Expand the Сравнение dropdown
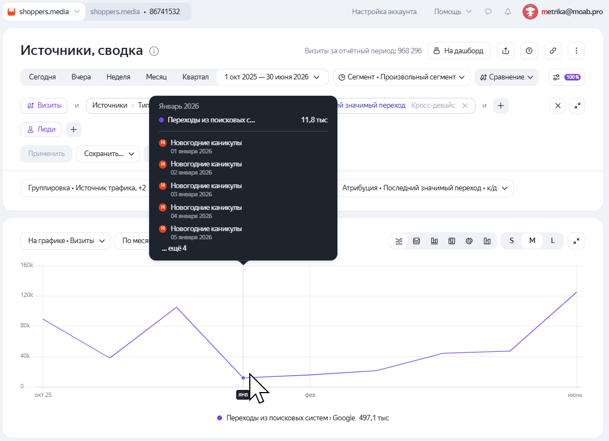609x441 pixels. 507,77
